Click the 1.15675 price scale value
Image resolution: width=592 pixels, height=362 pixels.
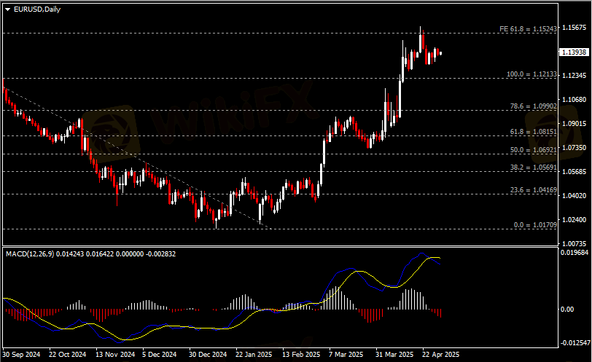click(575, 28)
